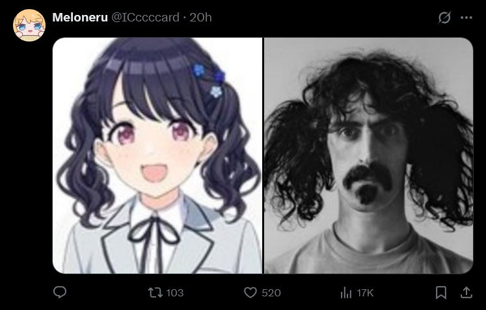Viewport: 486px width, 310px height.
Task: Open the reply speech bubble icon
Action: [60, 292]
